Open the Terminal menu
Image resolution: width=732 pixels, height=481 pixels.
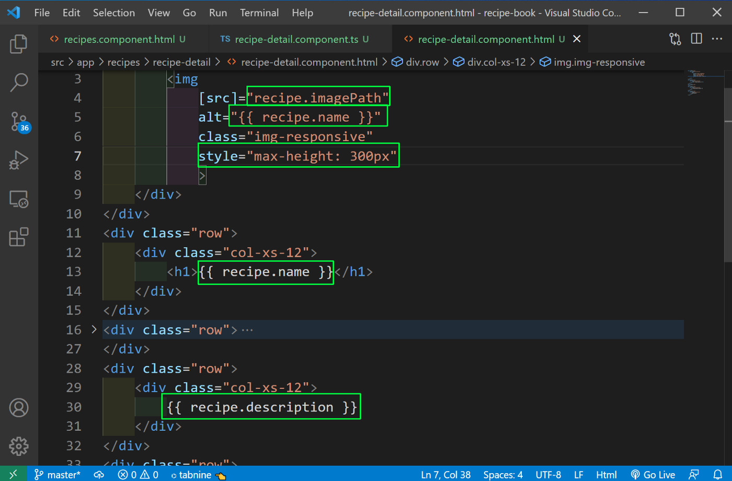pos(259,13)
